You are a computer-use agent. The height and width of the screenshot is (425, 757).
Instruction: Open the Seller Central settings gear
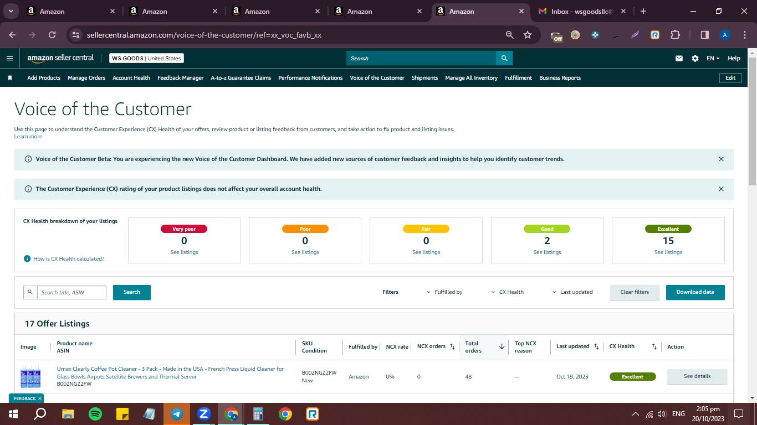pos(695,58)
